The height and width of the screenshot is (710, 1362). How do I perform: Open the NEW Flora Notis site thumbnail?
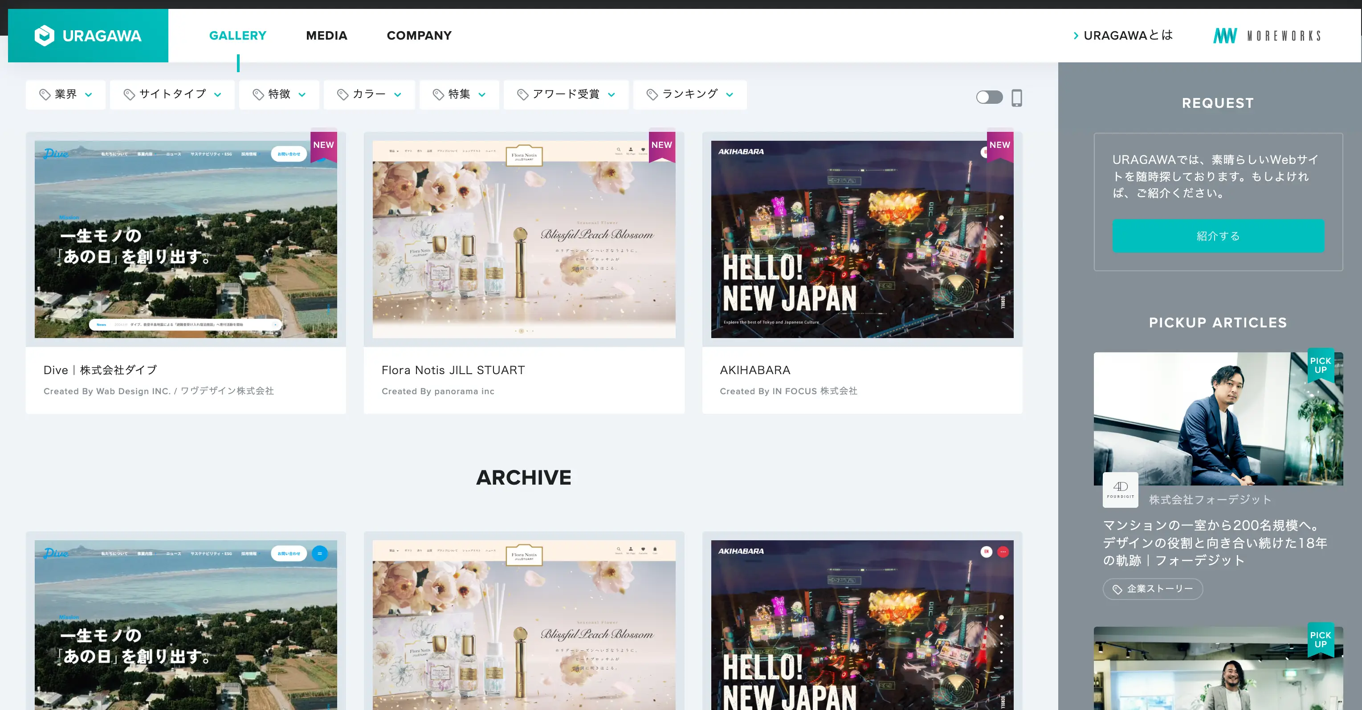[x=524, y=239]
